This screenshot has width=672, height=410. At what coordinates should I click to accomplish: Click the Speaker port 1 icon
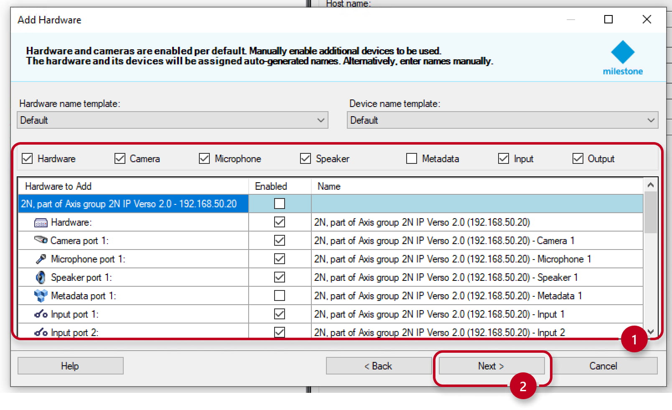(x=41, y=277)
